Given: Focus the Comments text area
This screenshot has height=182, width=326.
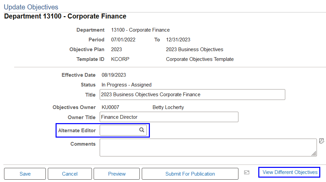Looking at the screenshot, I should click(x=208, y=147).
